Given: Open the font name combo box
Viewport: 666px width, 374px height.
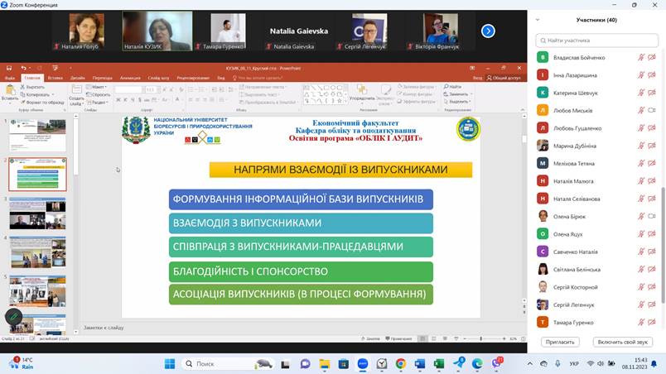Looking at the screenshot, I should (x=129, y=89).
